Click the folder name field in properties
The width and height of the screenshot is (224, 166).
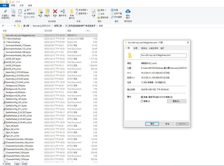(x=164, y=55)
